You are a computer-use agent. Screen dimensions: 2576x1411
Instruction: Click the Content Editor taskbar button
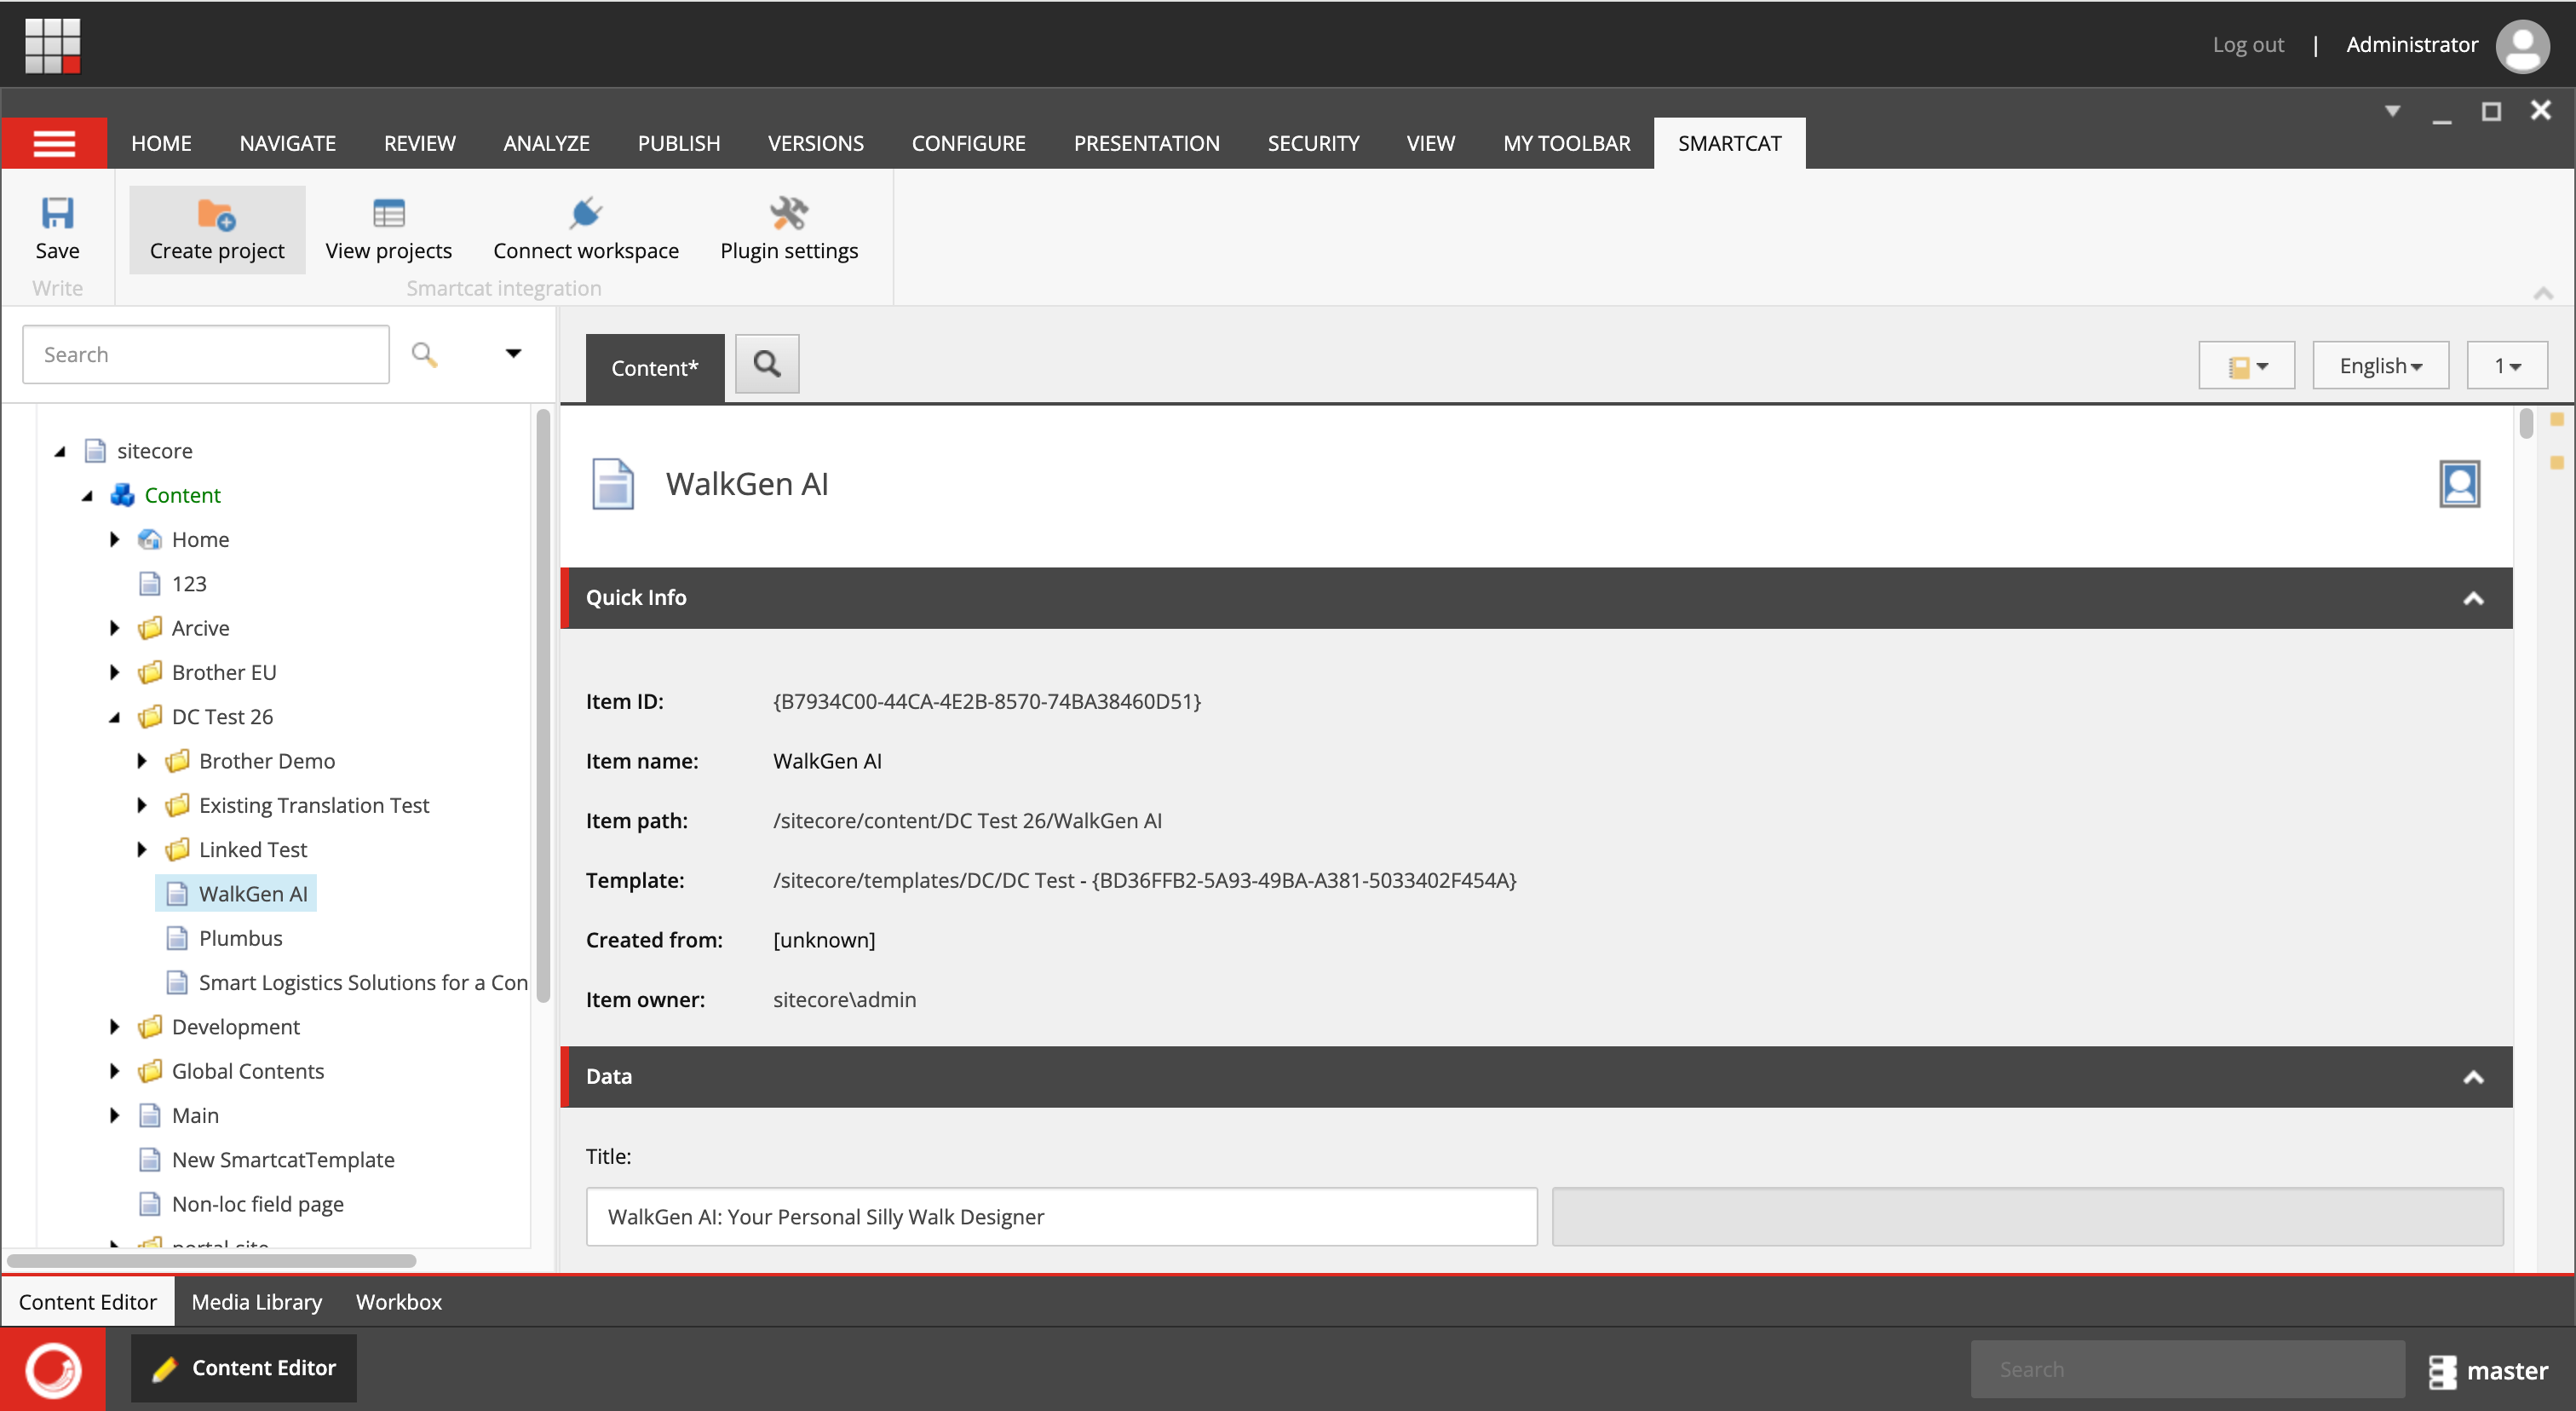244,1368
